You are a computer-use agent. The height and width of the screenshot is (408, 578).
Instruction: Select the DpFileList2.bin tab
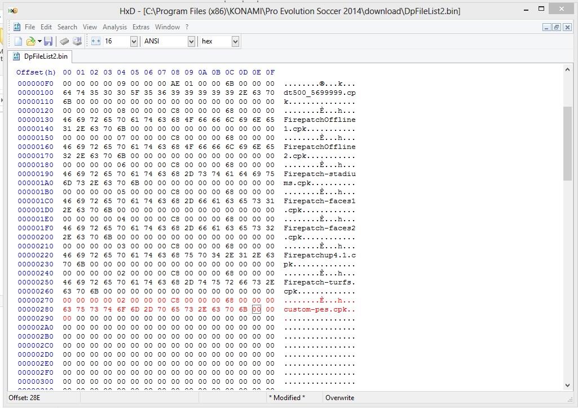(x=40, y=56)
